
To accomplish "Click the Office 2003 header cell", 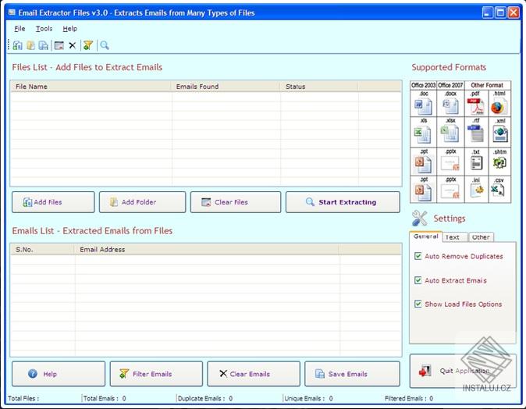I will 424,85.
